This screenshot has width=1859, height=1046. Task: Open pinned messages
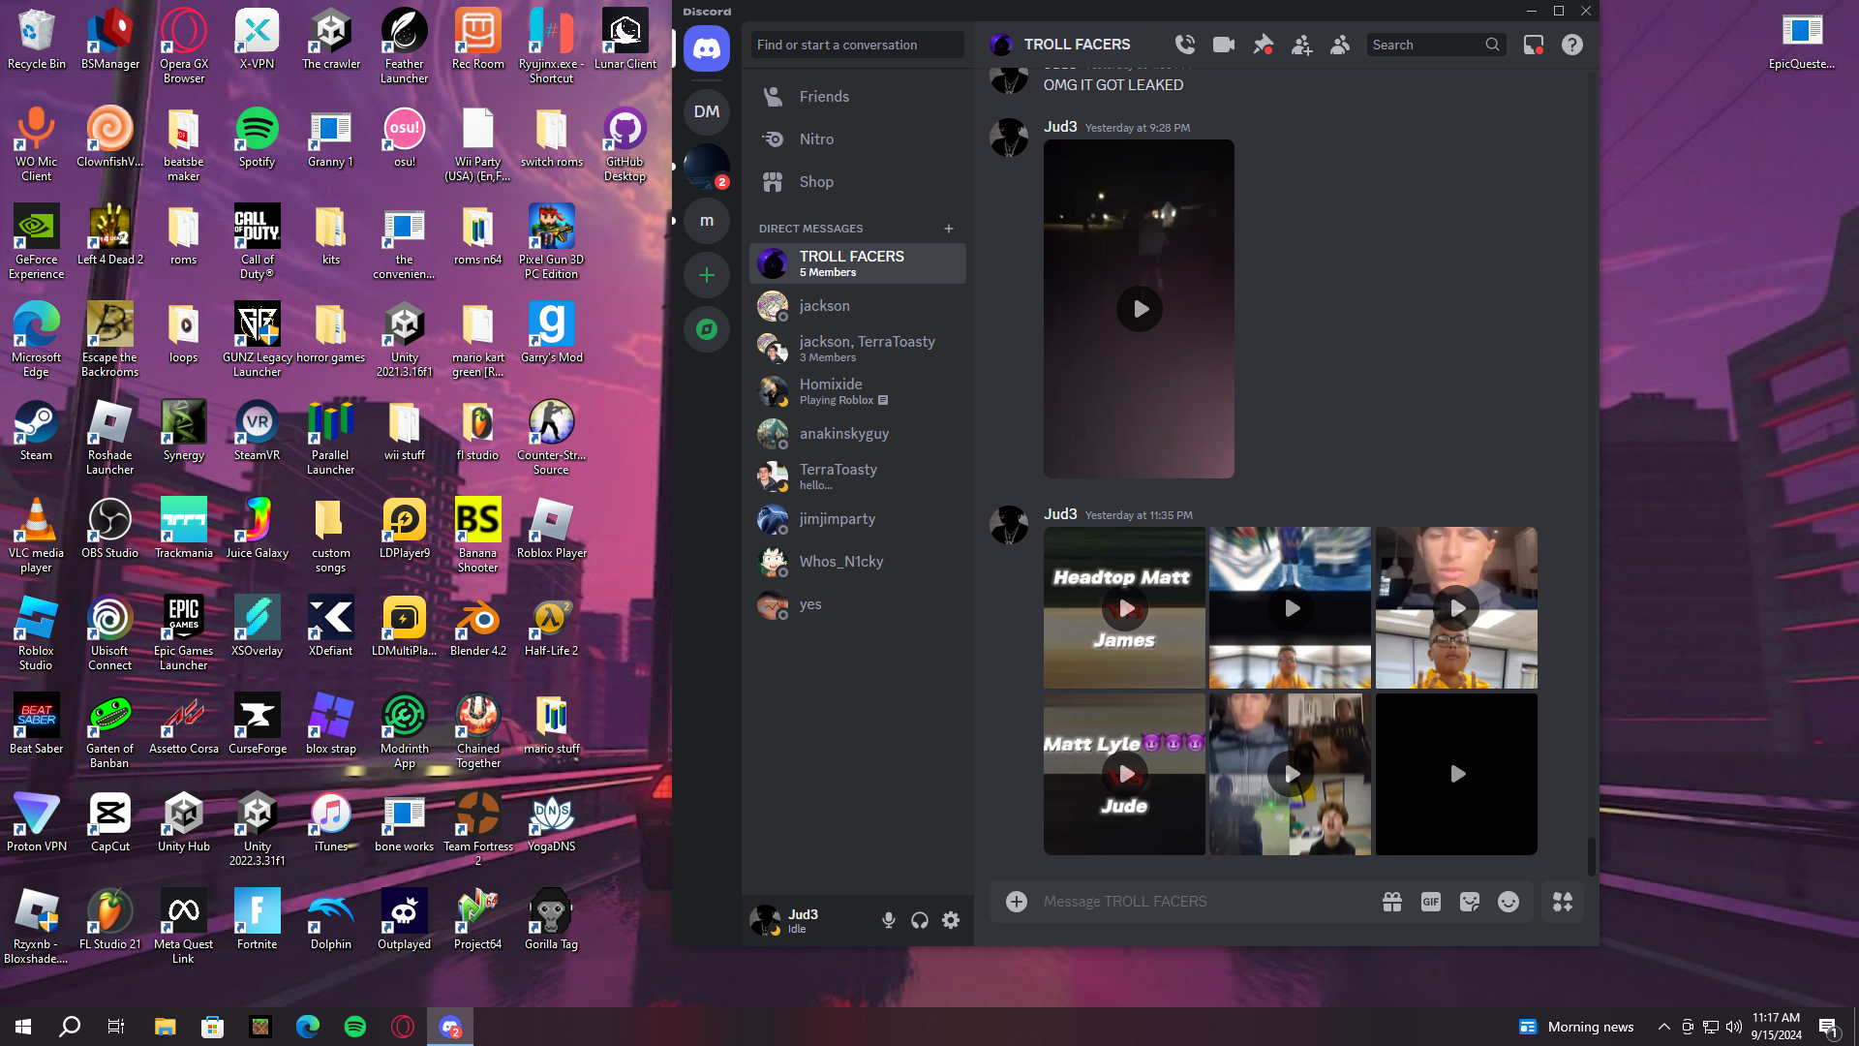[1263, 45]
